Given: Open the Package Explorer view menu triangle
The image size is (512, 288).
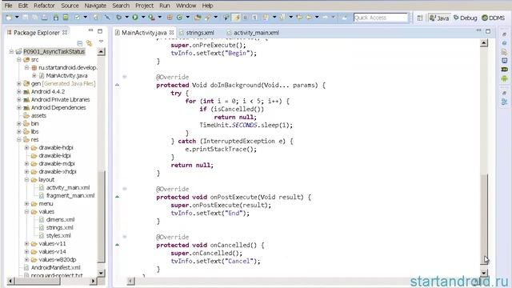Looking at the screenshot, I should (101, 42).
